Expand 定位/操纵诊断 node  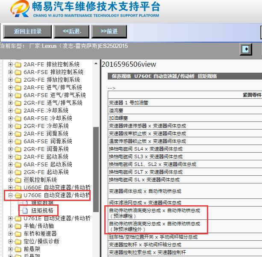point(10,241)
